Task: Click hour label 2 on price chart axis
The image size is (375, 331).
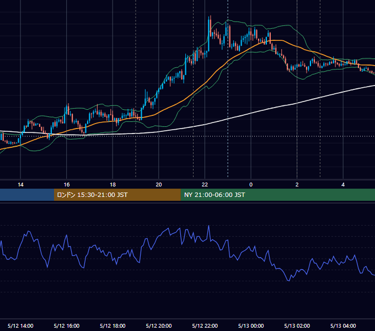Action: (x=297, y=184)
